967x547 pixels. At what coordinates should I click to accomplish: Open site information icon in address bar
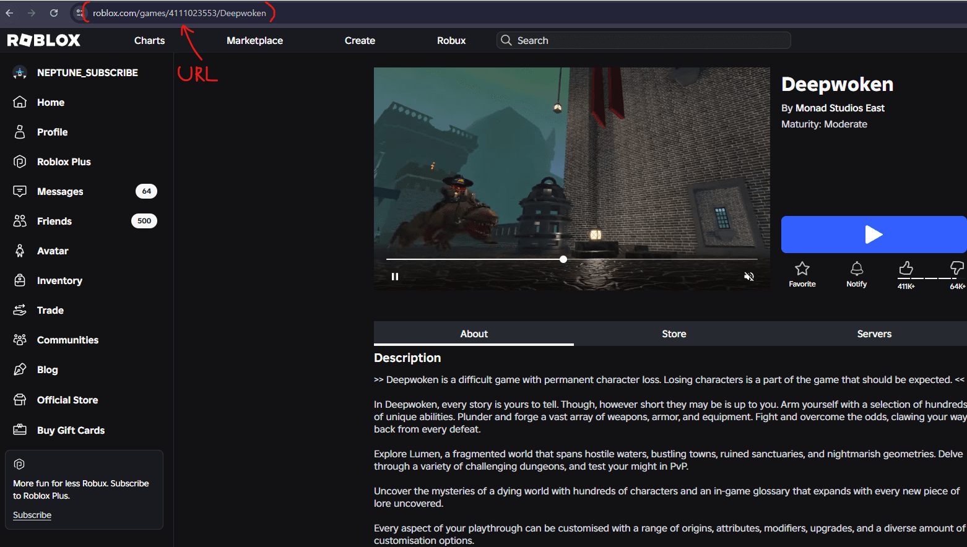79,13
